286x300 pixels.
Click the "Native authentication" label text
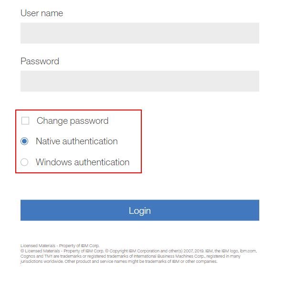[77, 141]
